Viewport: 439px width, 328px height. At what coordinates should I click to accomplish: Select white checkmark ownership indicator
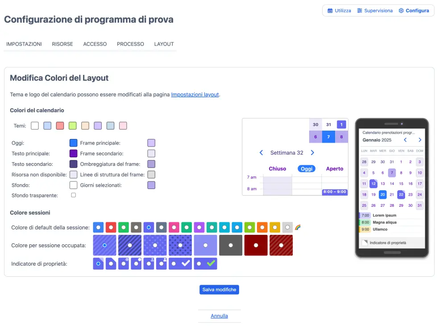tap(180, 264)
